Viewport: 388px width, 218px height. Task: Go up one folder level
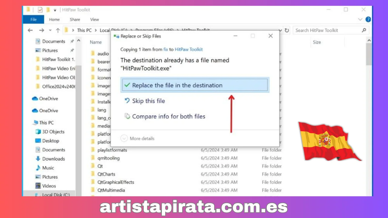58,30
